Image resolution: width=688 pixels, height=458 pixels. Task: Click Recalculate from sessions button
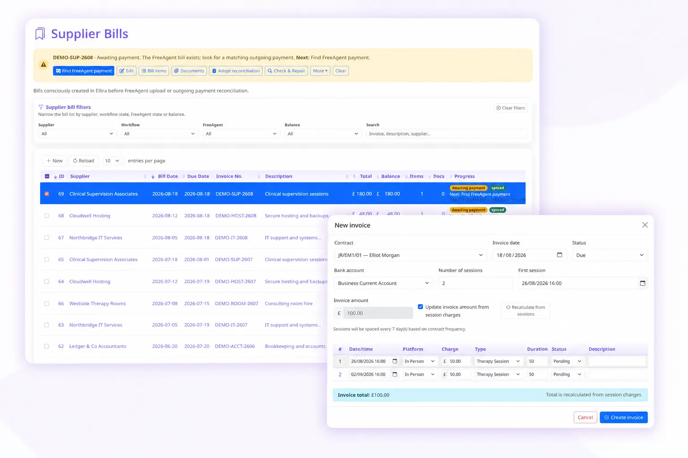525,310
